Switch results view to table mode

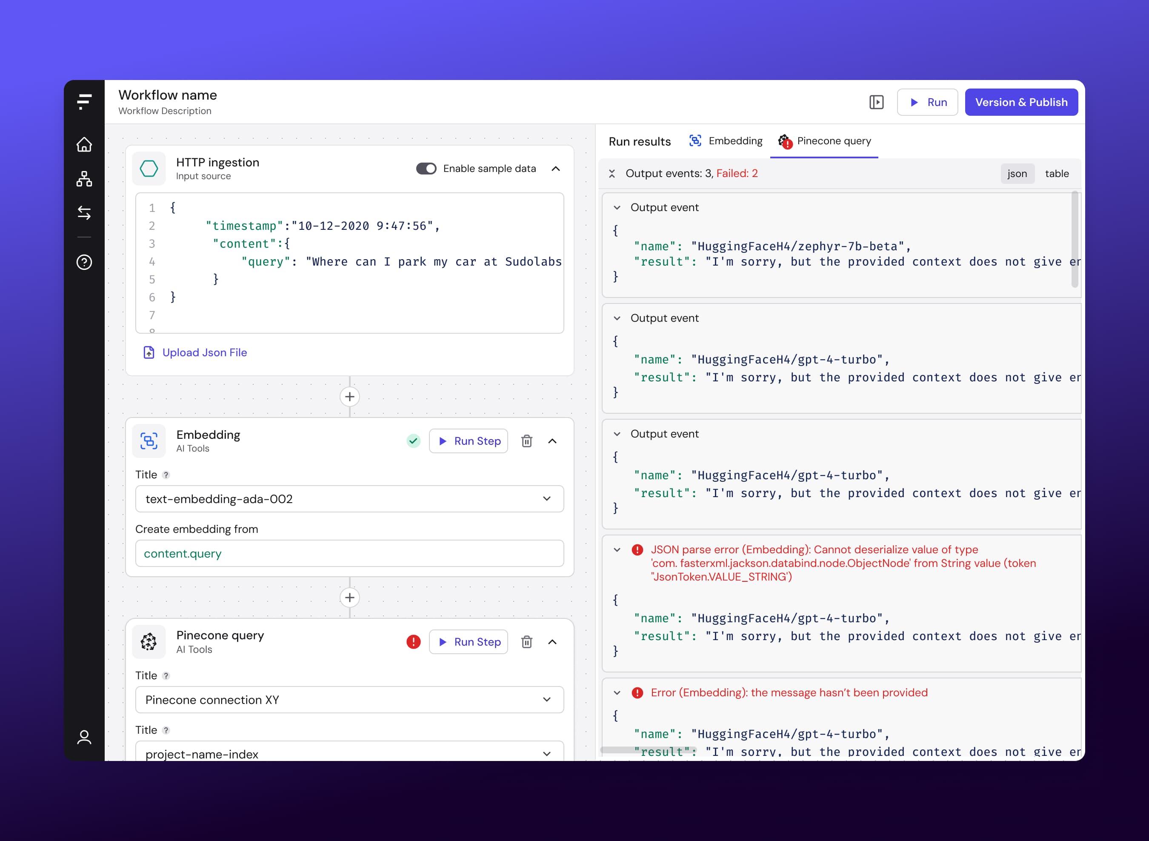(x=1058, y=174)
